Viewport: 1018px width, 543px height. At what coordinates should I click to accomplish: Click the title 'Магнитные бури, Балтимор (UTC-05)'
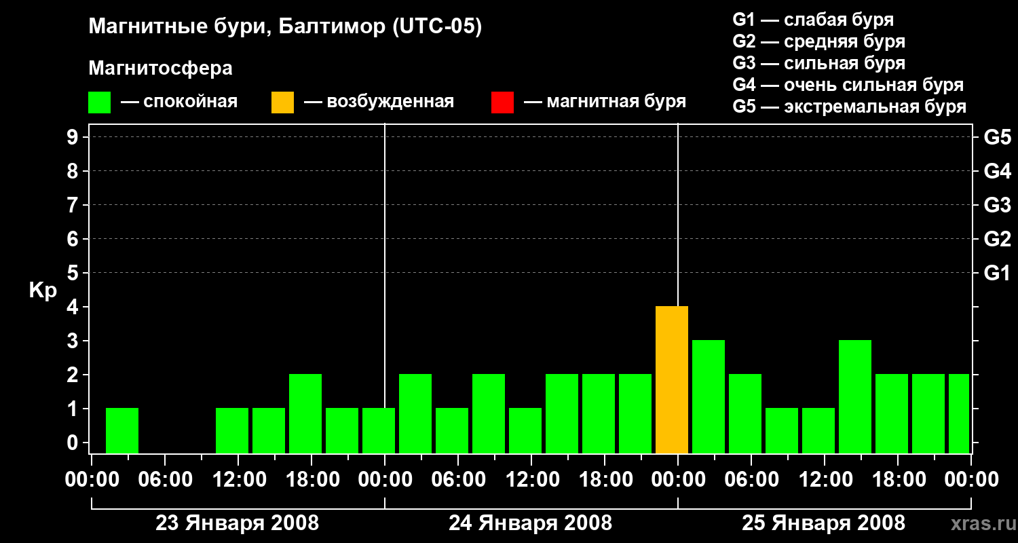pos(285,27)
